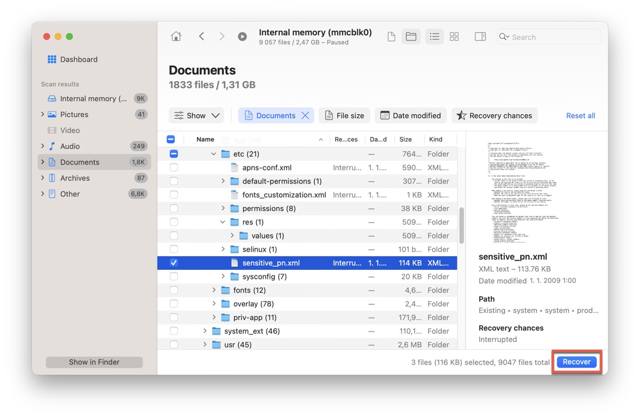Open the Show filter dropdown
Image resolution: width=640 pixels, height=417 pixels.
(x=196, y=115)
